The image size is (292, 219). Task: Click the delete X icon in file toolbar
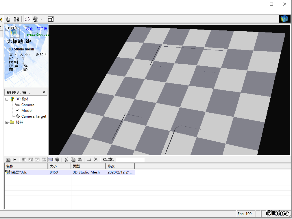click(96, 160)
